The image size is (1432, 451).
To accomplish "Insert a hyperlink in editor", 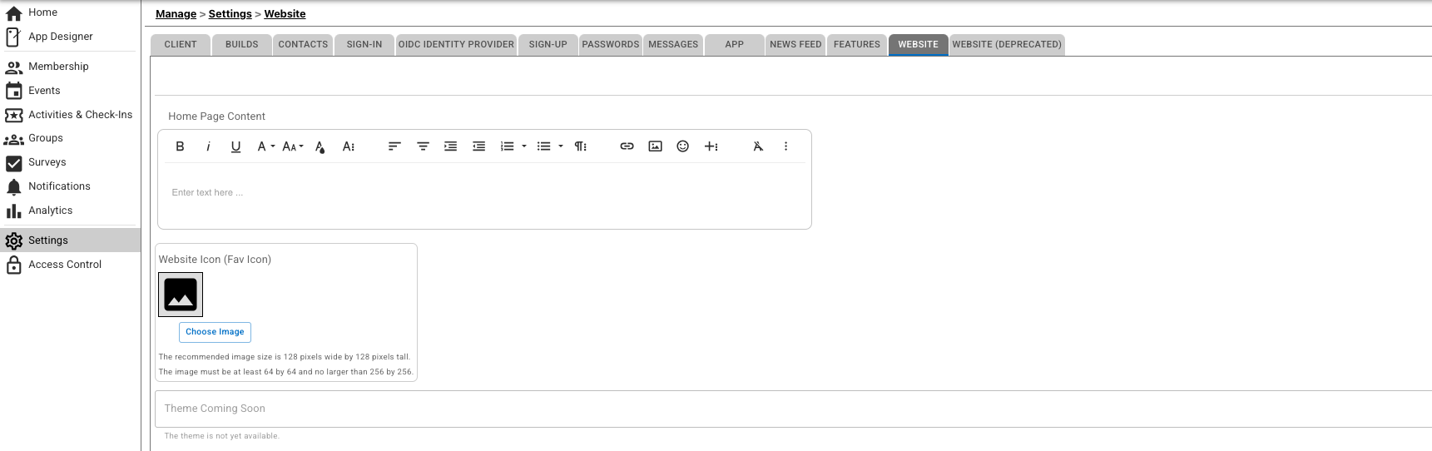I will point(627,146).
